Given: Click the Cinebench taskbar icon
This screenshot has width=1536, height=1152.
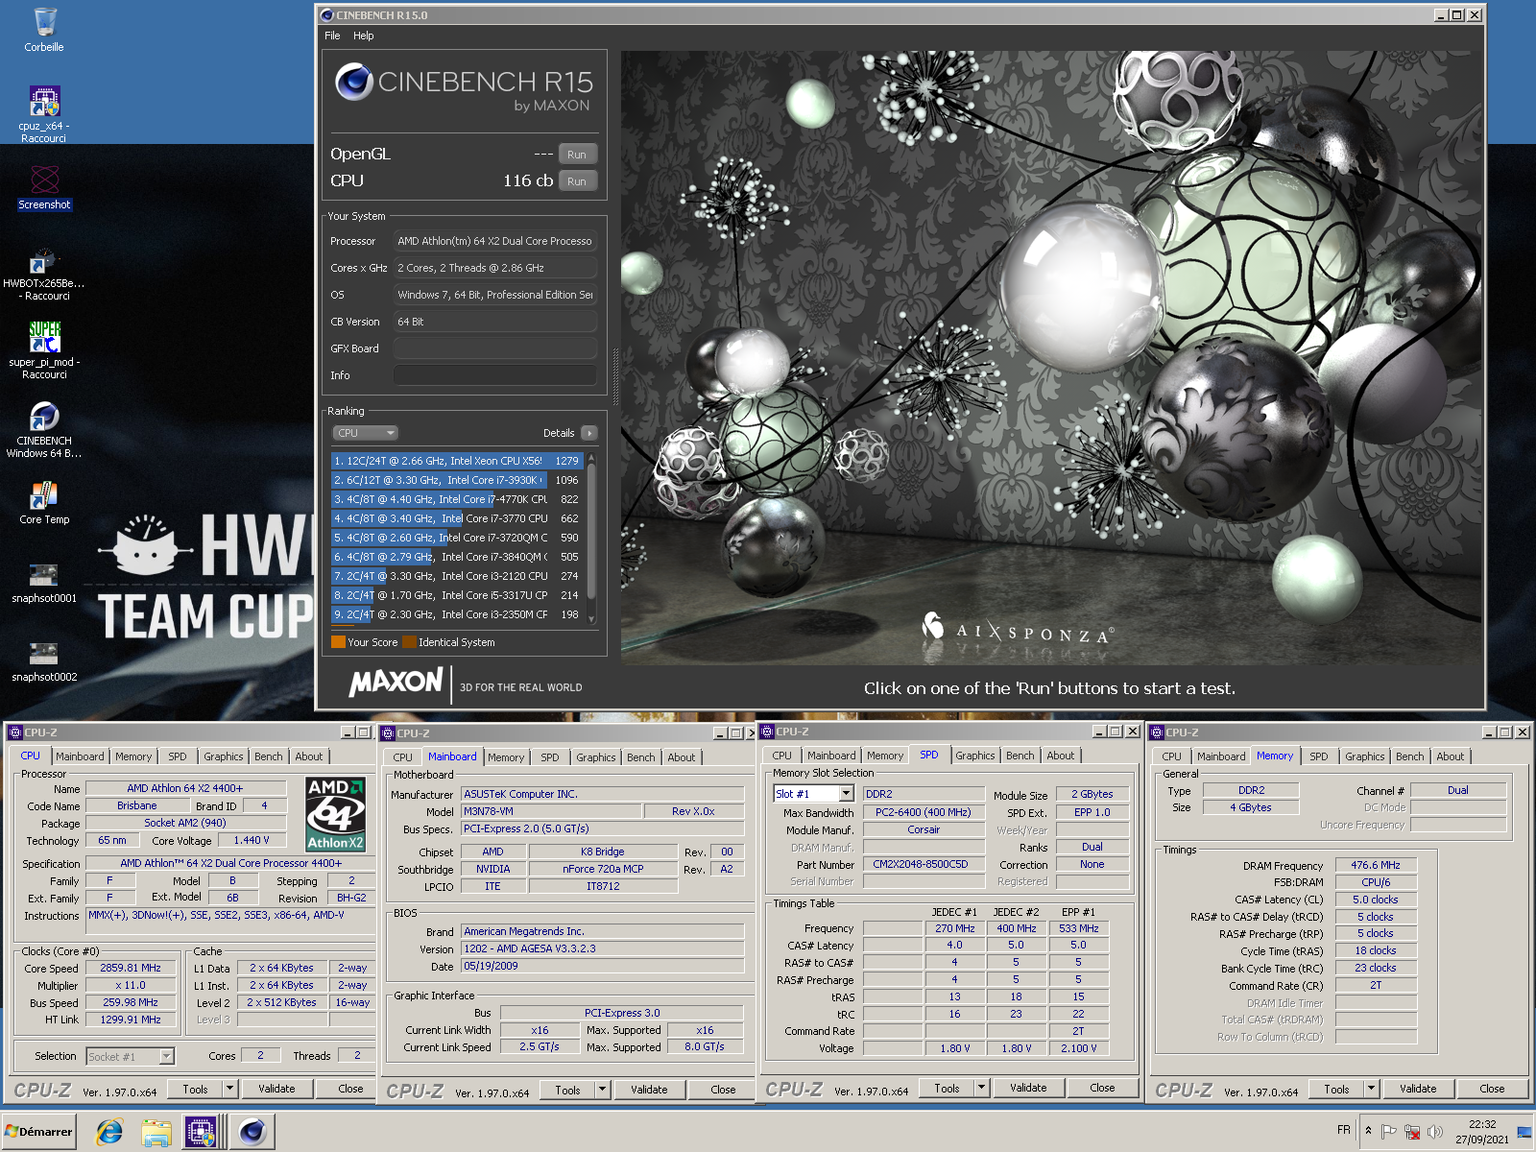Looking at the screenshot, I should coord(252,1132).
